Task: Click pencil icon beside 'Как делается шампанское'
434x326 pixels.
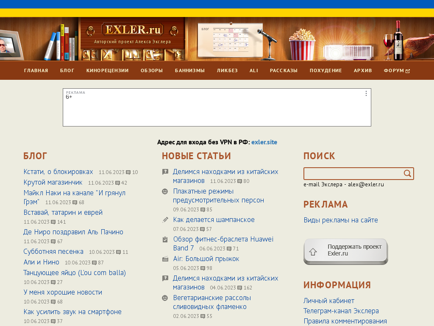Action: 165,220
